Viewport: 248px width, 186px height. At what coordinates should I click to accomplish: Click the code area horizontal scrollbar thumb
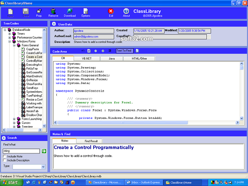pyautogui.click(x=123, y=122)
